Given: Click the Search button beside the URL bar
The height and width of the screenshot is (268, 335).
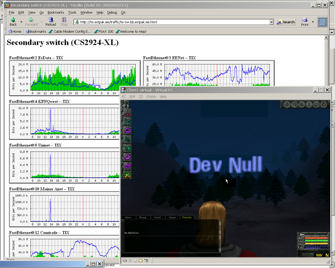Looking at the screenshot, I should coord(286,22).
